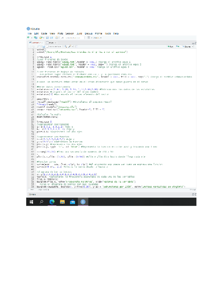This screenshot has width=214, height=302.
Task: Click the Create a project icon
Action: click(36, 37)
